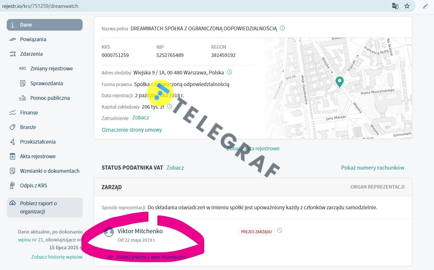Screen dimensions: 434x270
Task: Click Zobacz link next to Zatrudnienie
Action: (140, 118)
